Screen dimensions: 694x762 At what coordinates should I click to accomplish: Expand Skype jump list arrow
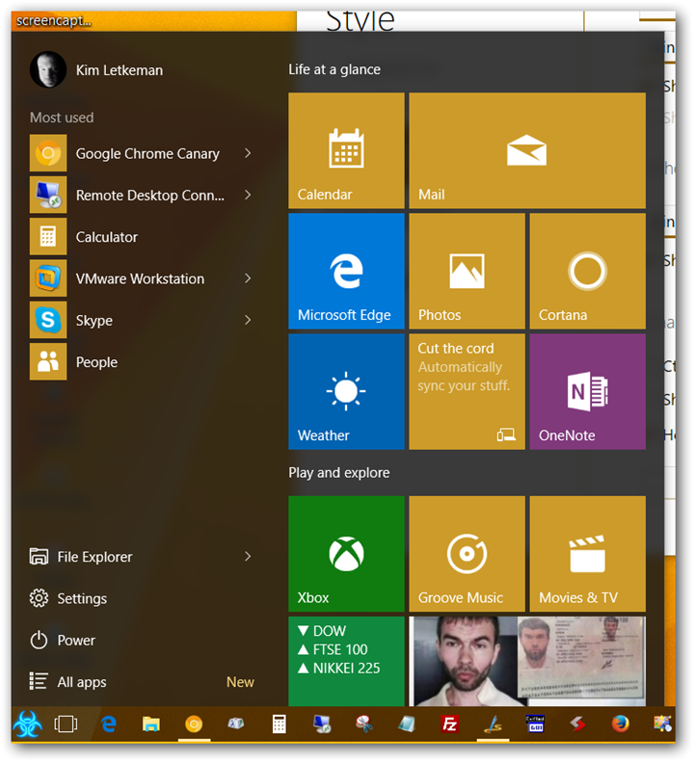click(248, 321)
